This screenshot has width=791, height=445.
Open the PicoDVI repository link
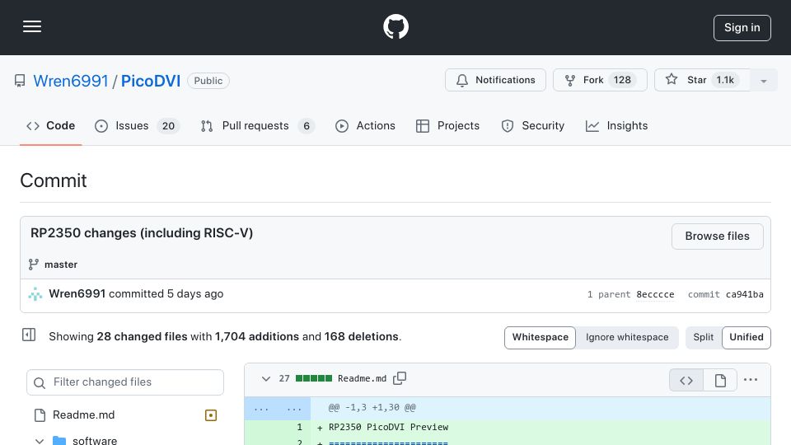tap(150, 81)
